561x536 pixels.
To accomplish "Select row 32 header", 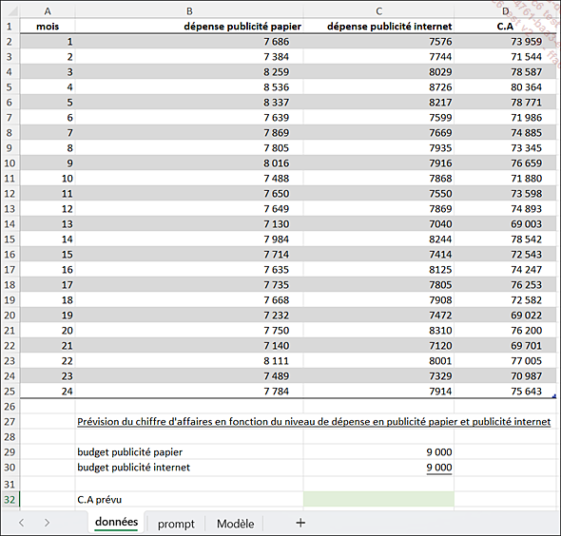I will coord(10,499).
